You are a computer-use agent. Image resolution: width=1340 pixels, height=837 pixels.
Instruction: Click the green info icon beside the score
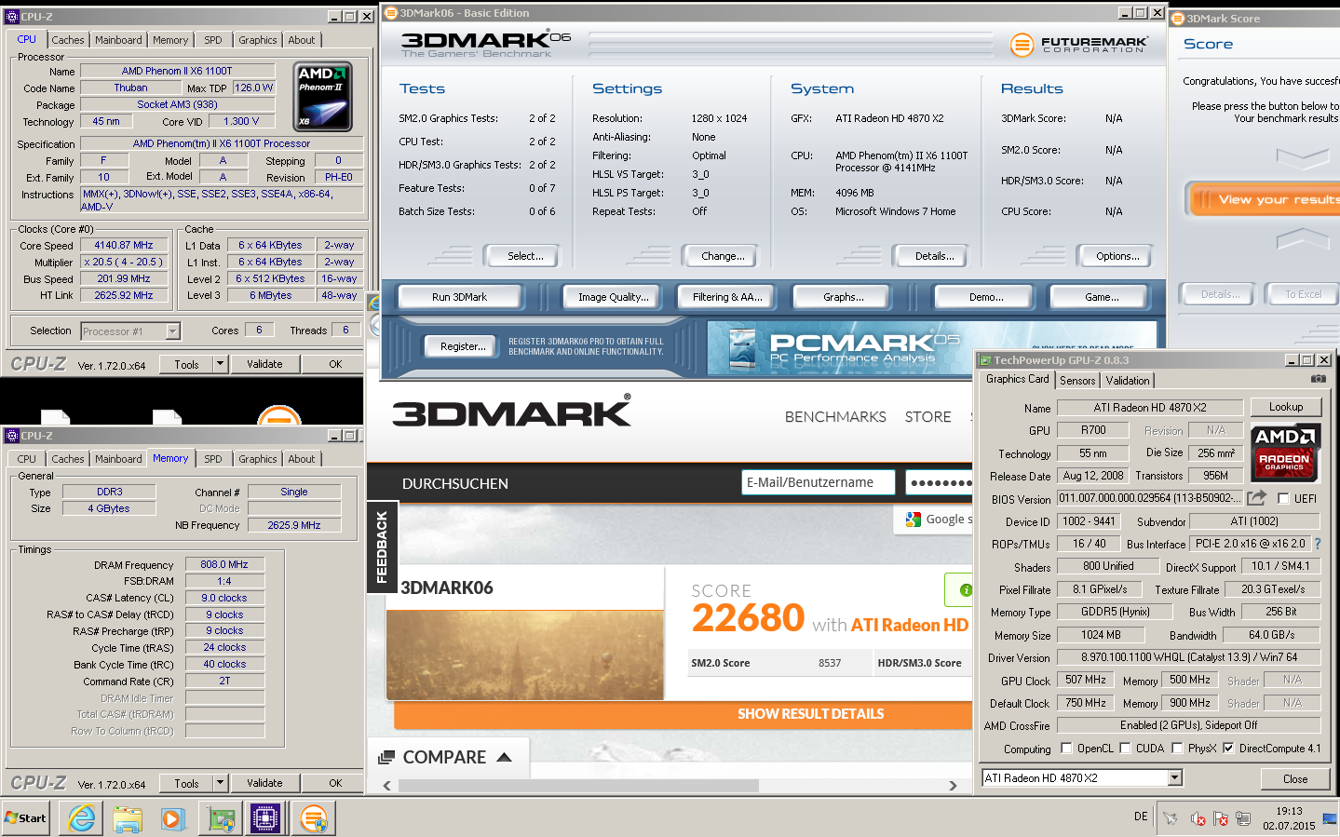tap(965, 589)
